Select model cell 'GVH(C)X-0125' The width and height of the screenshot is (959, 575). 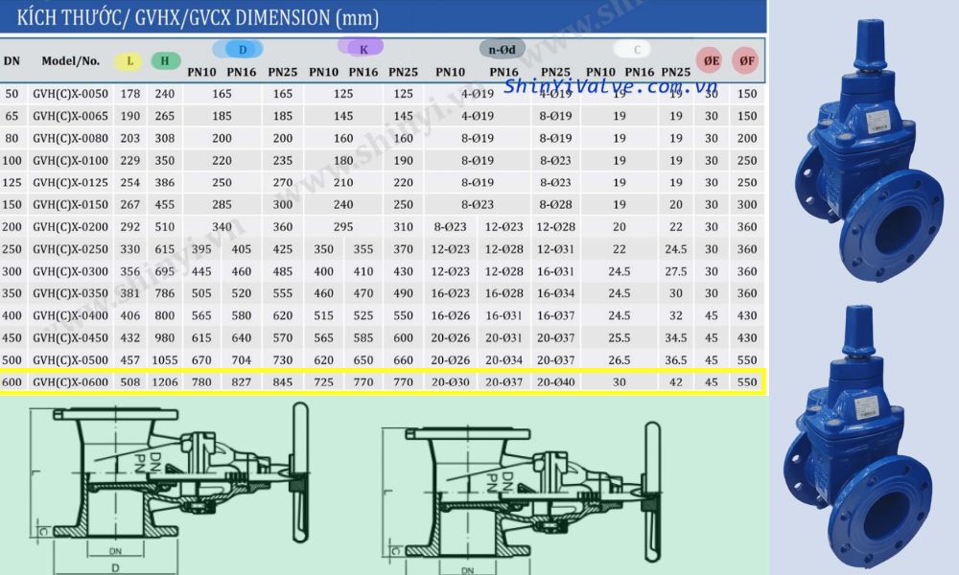click(70, 182)
